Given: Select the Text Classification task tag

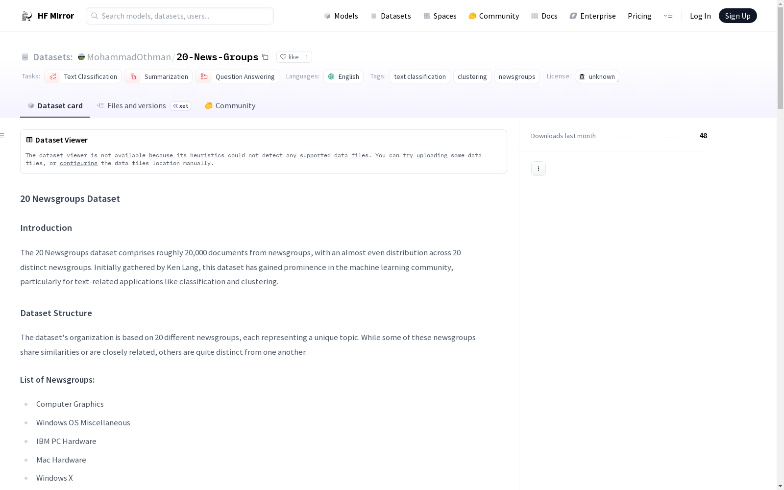Looking at the screenshot, I should pyautogui.click(x=83, y=76).
